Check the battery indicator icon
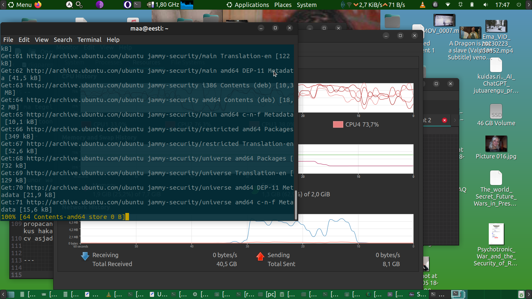This screenshot has height=299, width=532. (x=472, y=5)
